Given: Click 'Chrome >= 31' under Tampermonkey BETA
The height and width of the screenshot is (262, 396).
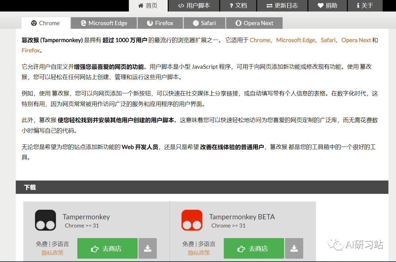Looking at the screenshot, I should coord(228,226).
